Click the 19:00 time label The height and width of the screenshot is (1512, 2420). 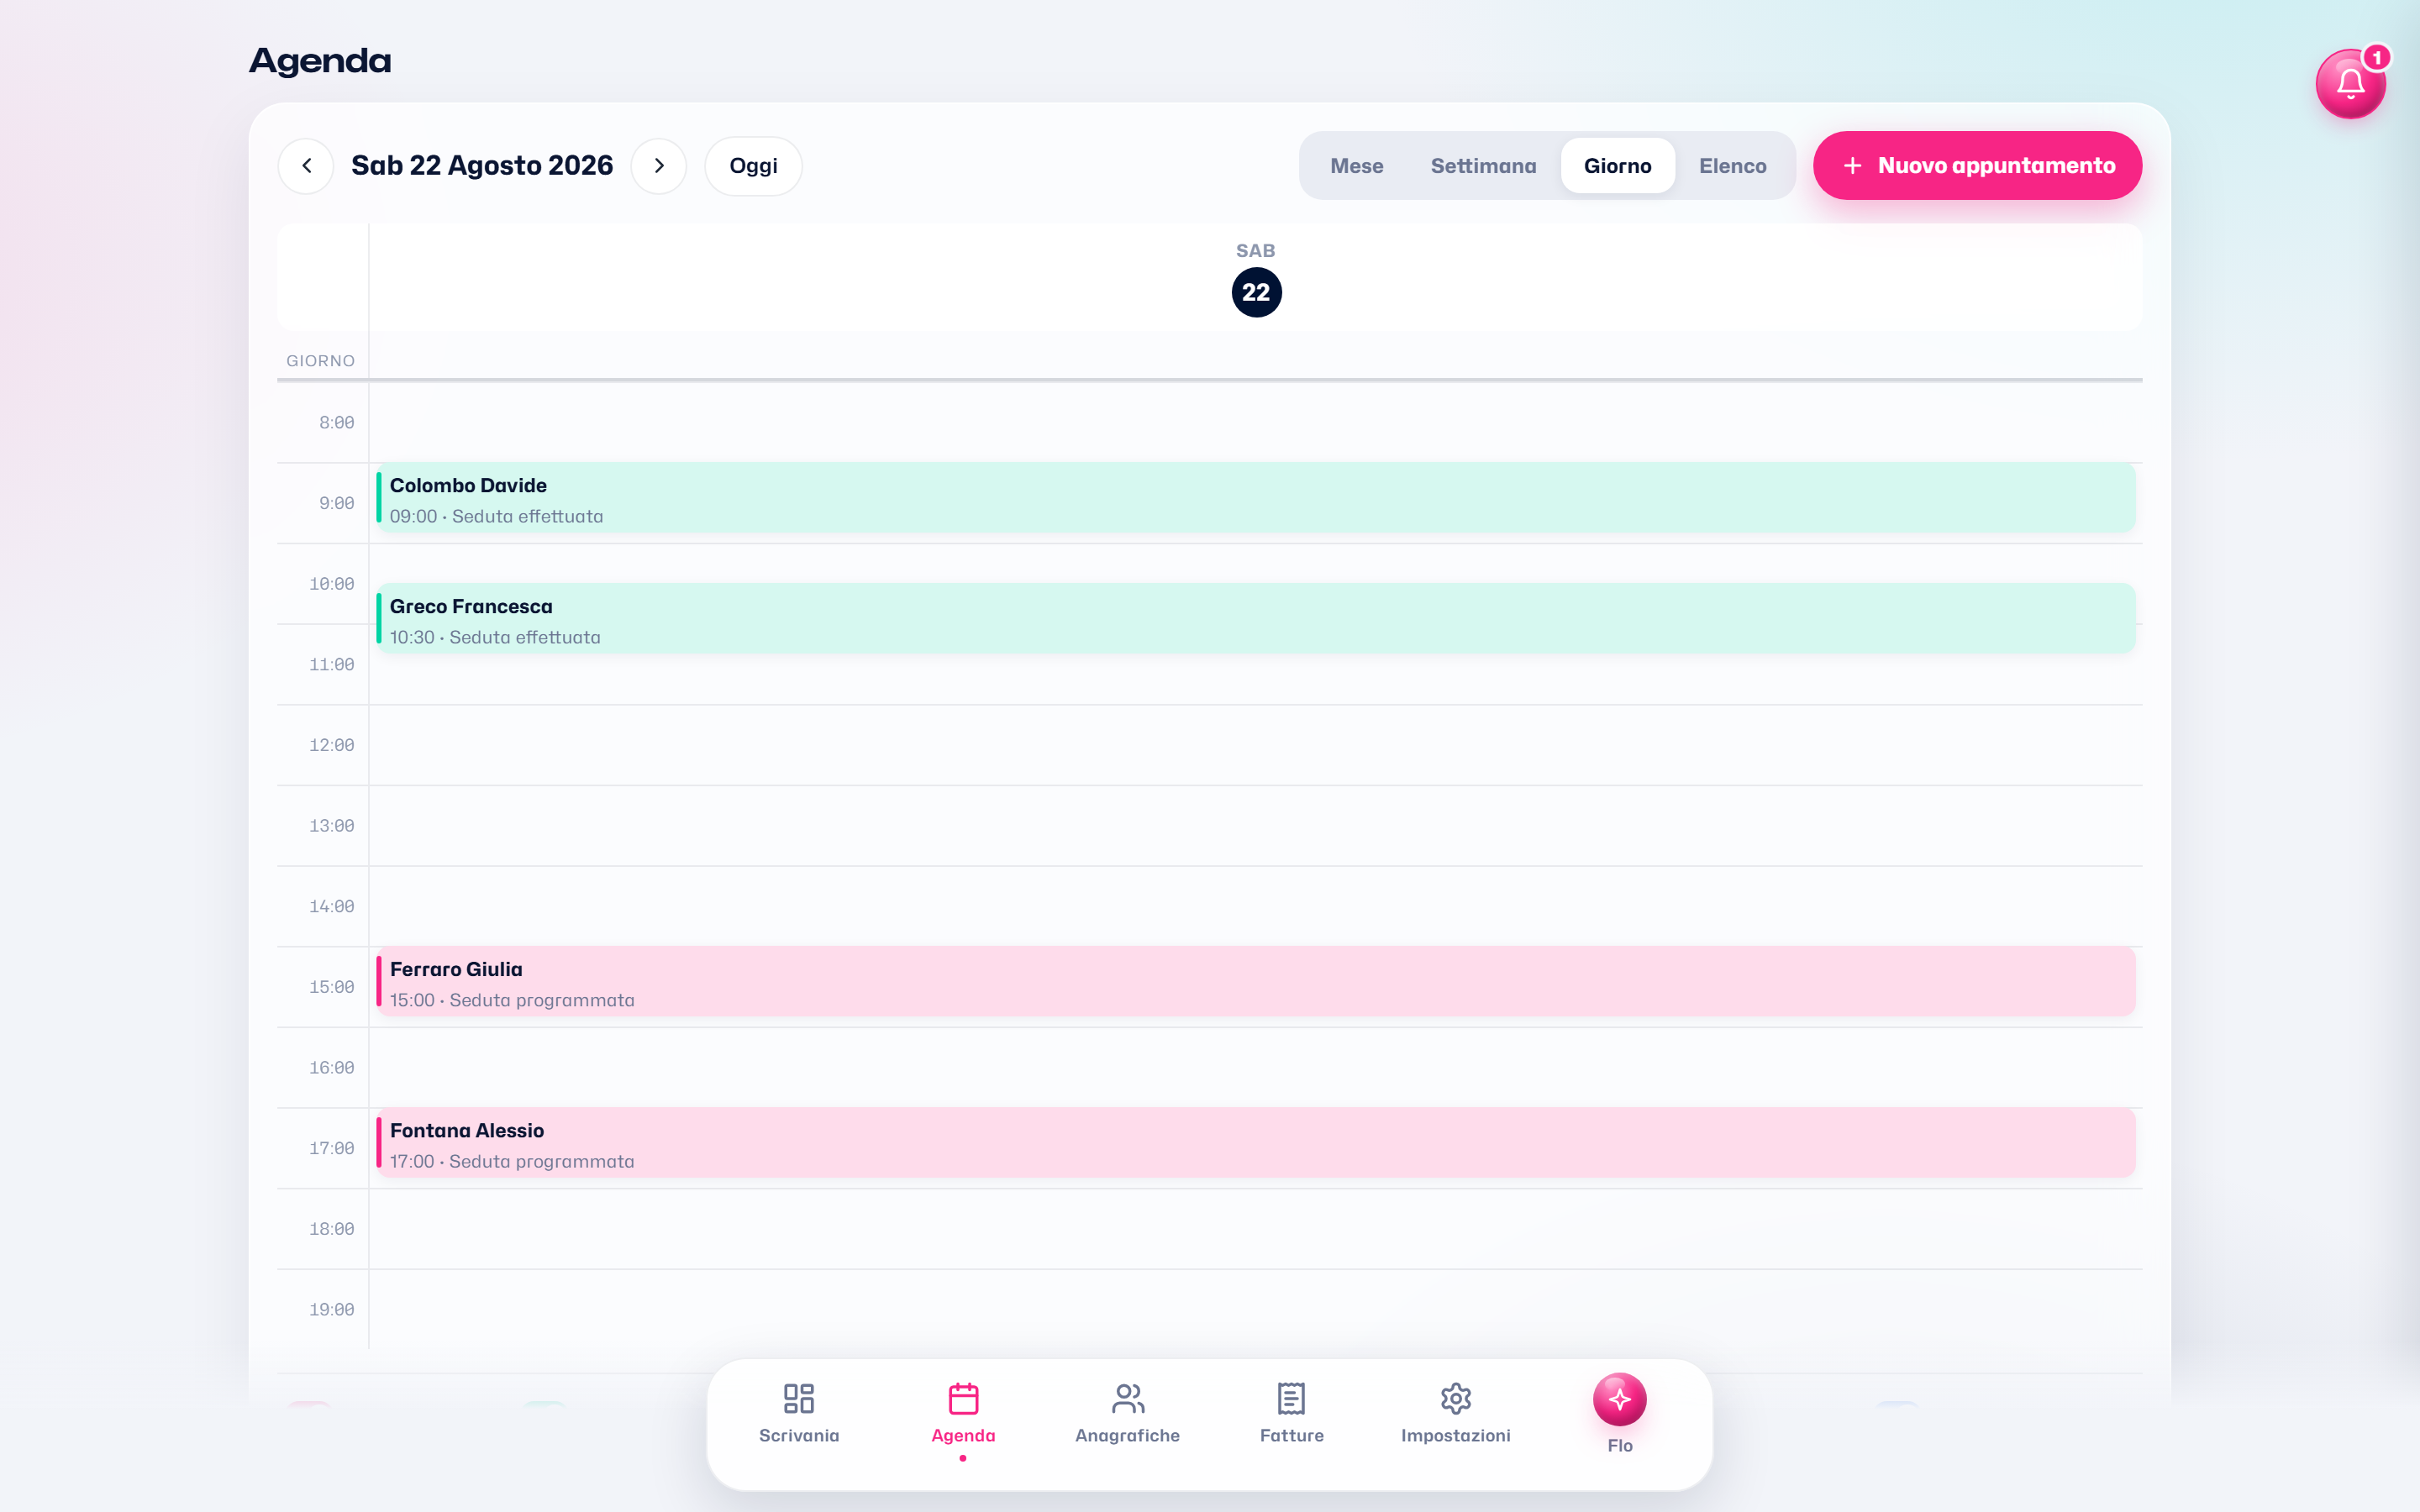point(331,1310)
